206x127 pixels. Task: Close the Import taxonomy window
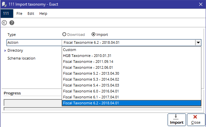click(201, 4)
